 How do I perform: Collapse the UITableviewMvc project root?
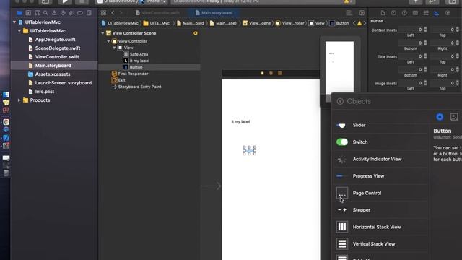point(14,22)
